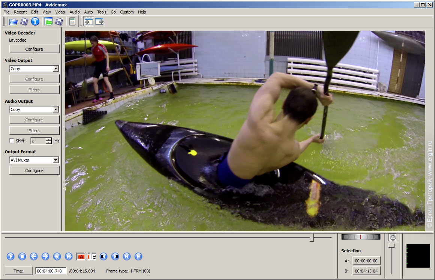Open video file toolbar icon
The image size is (435, 280).
click(x=13, y=21)
